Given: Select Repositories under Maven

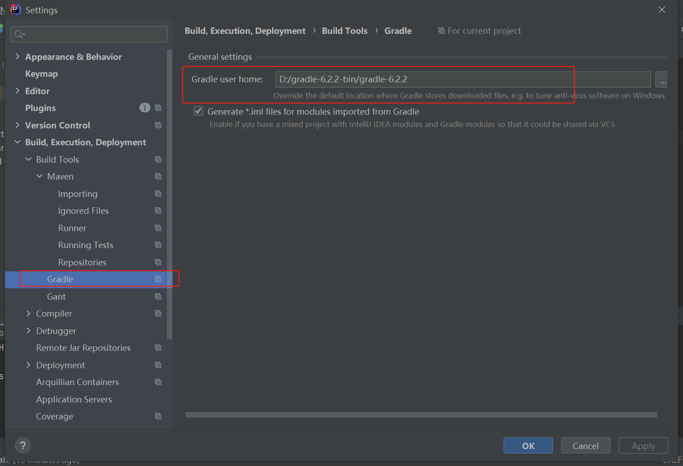Looking at the screenshot, I should 82,262.
